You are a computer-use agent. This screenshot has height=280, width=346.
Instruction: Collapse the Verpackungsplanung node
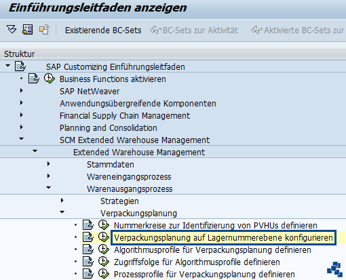click(62, 212)
